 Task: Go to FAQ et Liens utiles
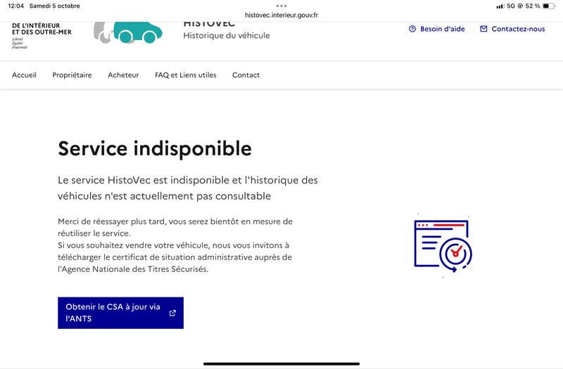tap(186, 75)
